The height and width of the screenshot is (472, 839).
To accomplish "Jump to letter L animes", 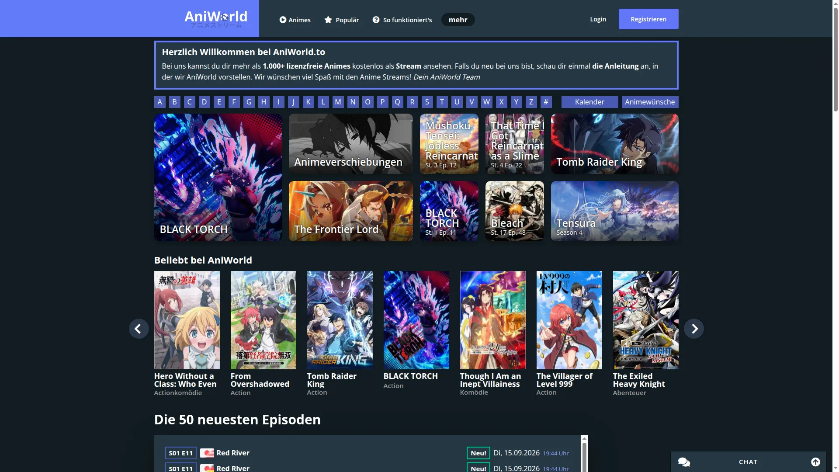I will point(323,102).
